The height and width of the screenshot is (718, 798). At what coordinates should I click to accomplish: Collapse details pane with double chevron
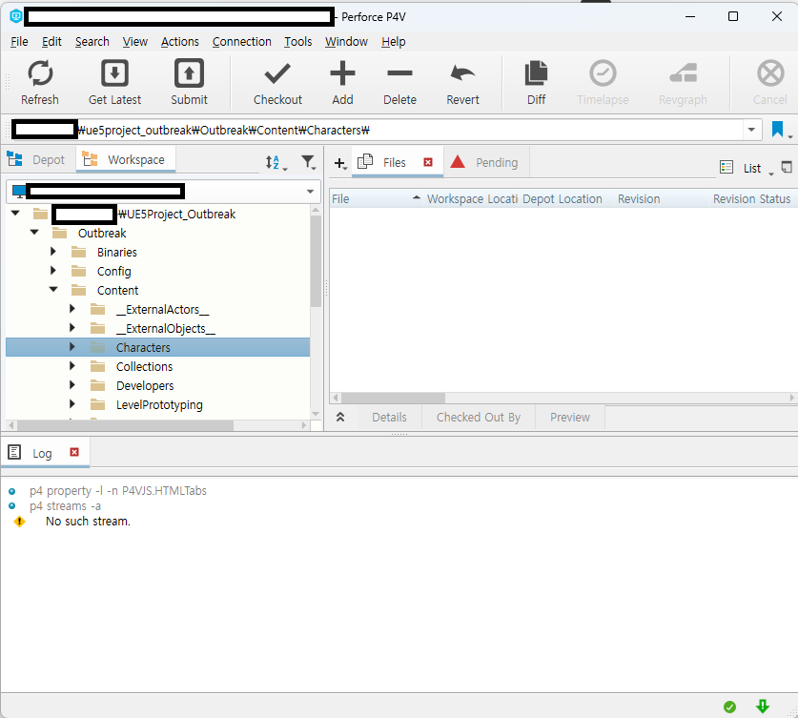pos(340,418)
